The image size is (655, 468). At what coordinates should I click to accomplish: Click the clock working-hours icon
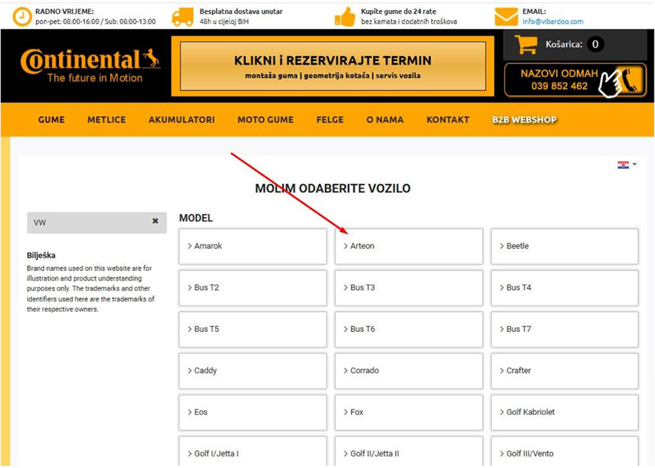coord(22,17)
